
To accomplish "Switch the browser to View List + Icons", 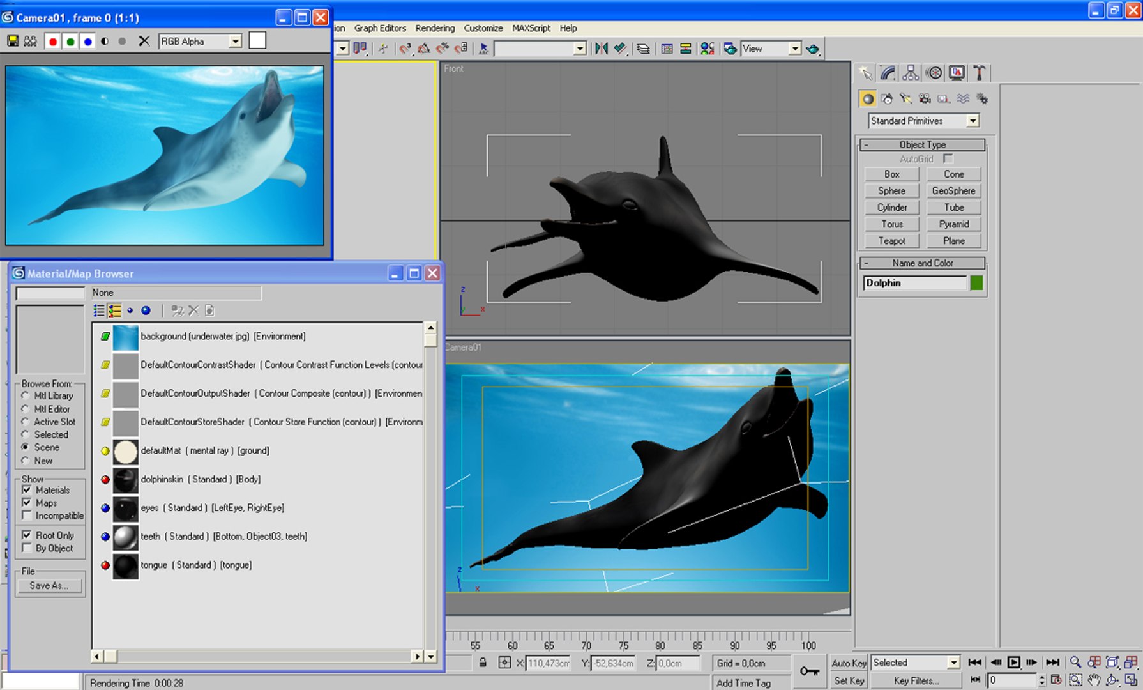I will 115,310.
